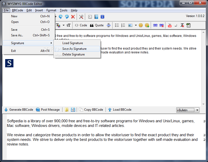
Task: Click the editor scrollbar up arrow
Action: tap(204, 32)
